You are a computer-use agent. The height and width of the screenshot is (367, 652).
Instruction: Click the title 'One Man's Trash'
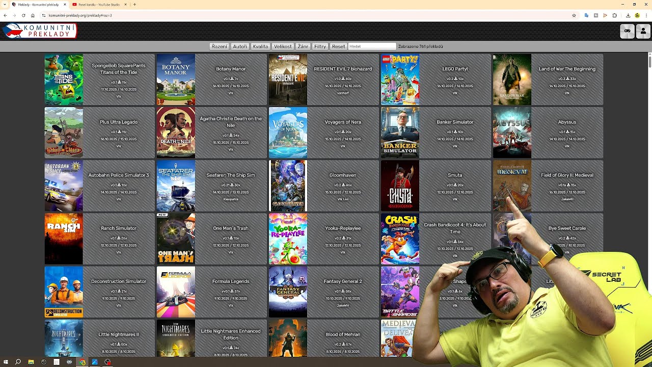pos(231,228)
